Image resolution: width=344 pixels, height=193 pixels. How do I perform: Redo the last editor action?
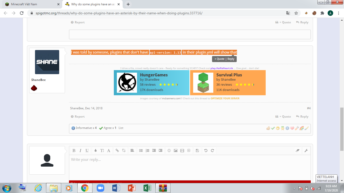click(212, 151)
